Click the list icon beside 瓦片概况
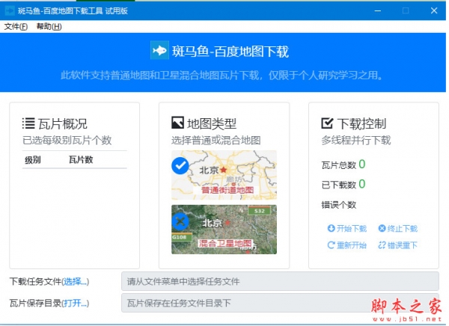449x326 pixels. [28, 123]
